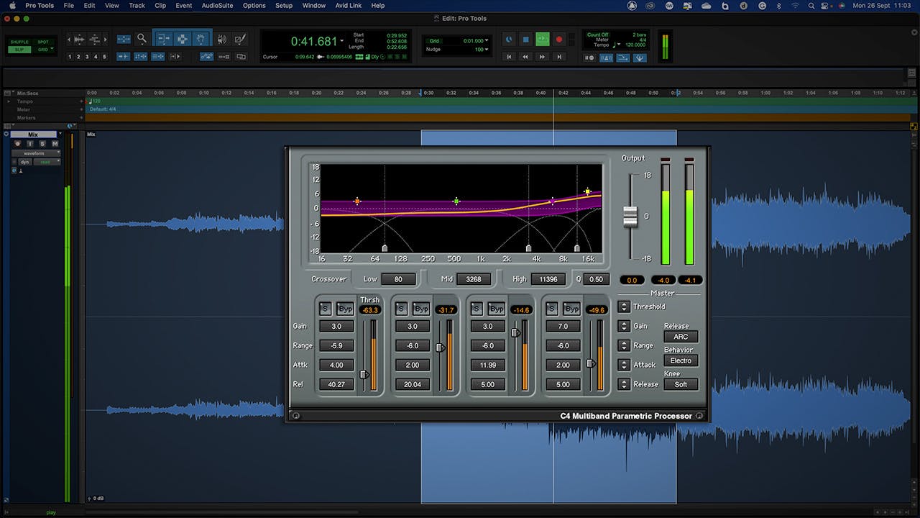Click the red Record transport button
The height and width of the screenshot is (518, 920).
click(x=559, y=40)
